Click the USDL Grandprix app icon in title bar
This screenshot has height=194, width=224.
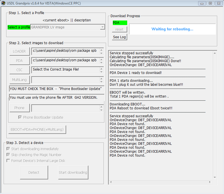pyautogui.click(x=3, y=3)
